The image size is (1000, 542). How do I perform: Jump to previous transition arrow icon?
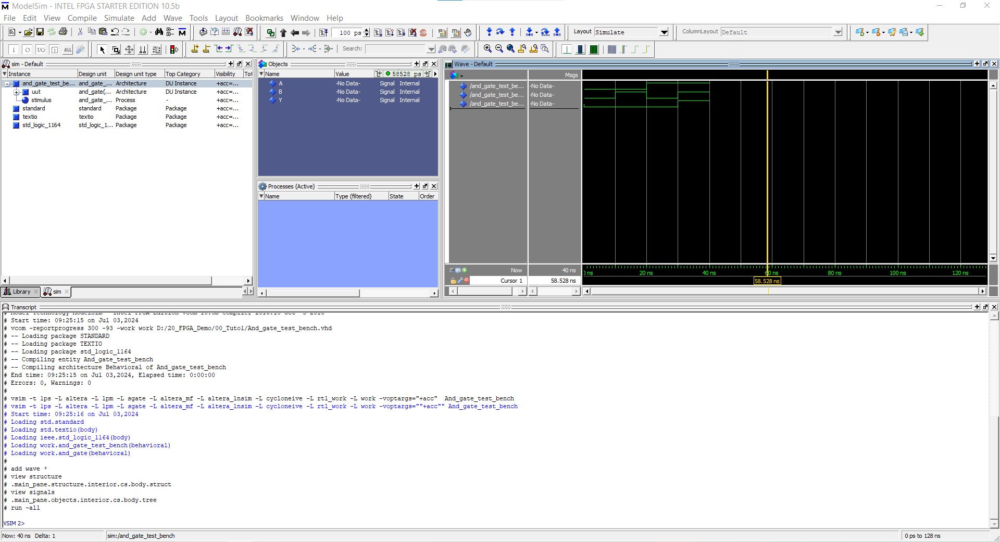click(x=219, y=49)
